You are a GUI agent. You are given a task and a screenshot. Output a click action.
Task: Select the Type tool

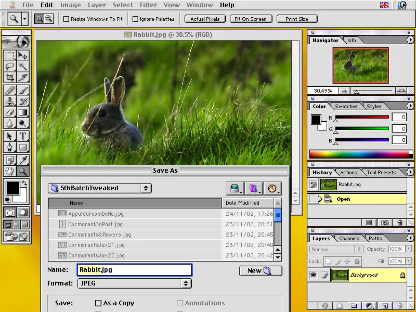pyautogui.click(x=23, y=136)
